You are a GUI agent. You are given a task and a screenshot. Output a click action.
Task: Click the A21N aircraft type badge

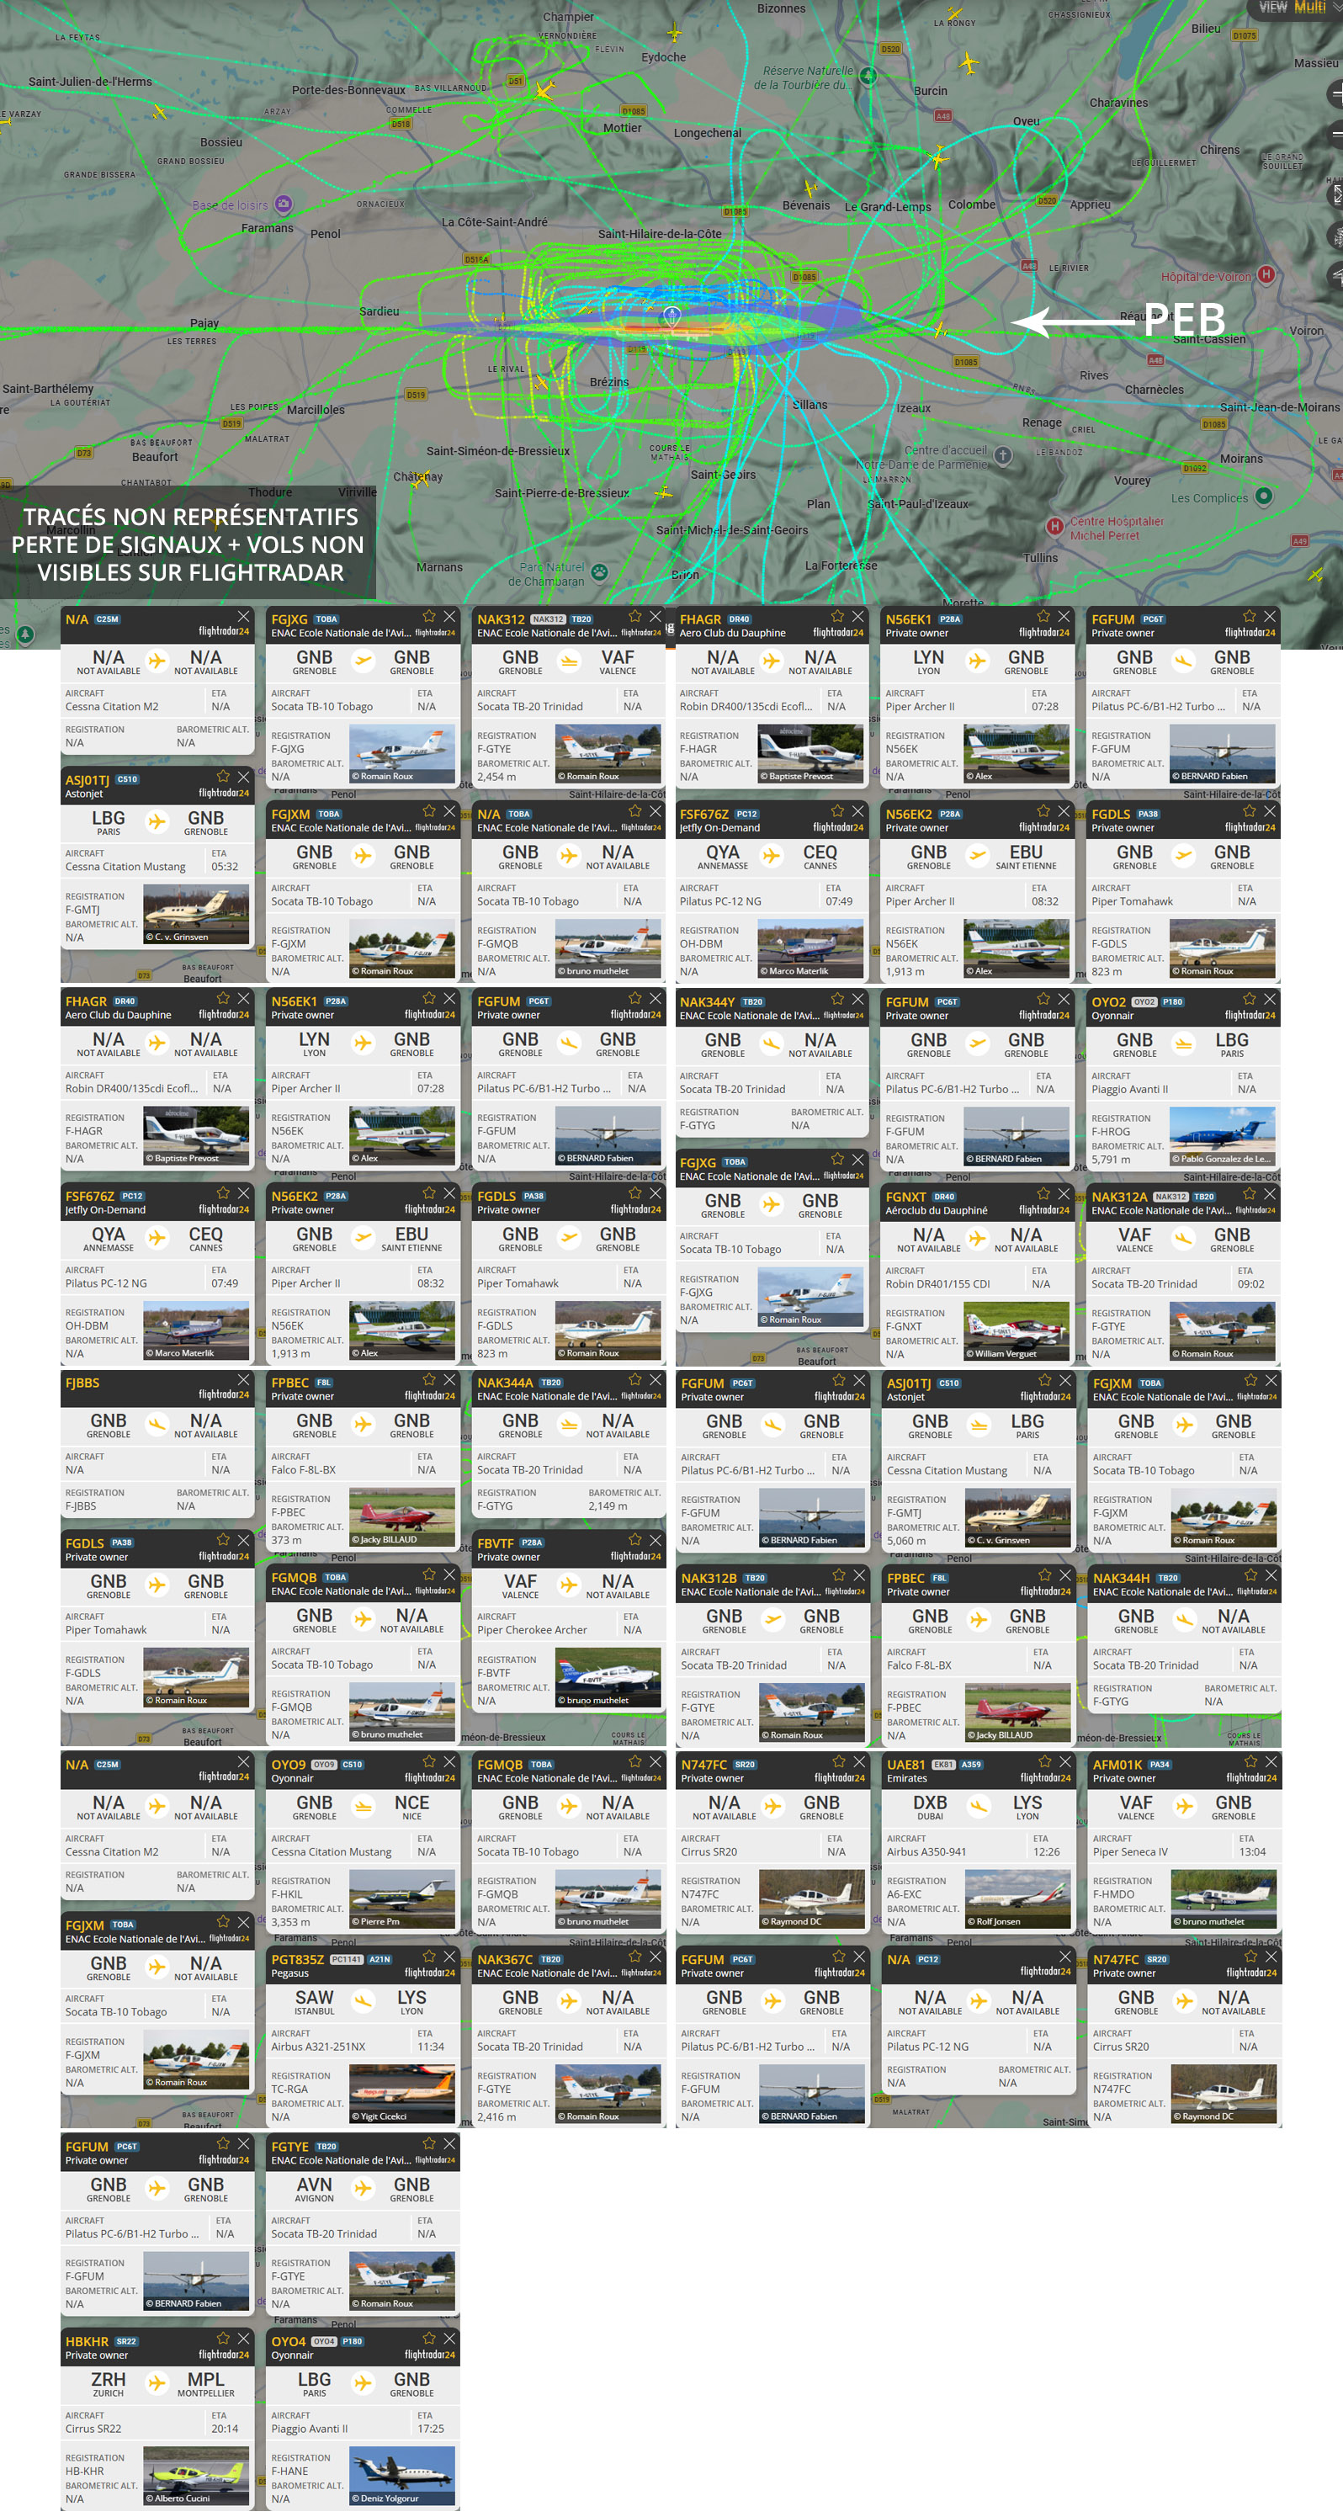[380, 1959]
